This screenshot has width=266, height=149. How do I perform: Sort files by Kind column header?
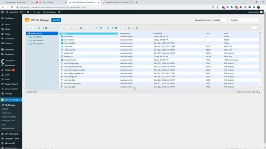coord(241,34)
